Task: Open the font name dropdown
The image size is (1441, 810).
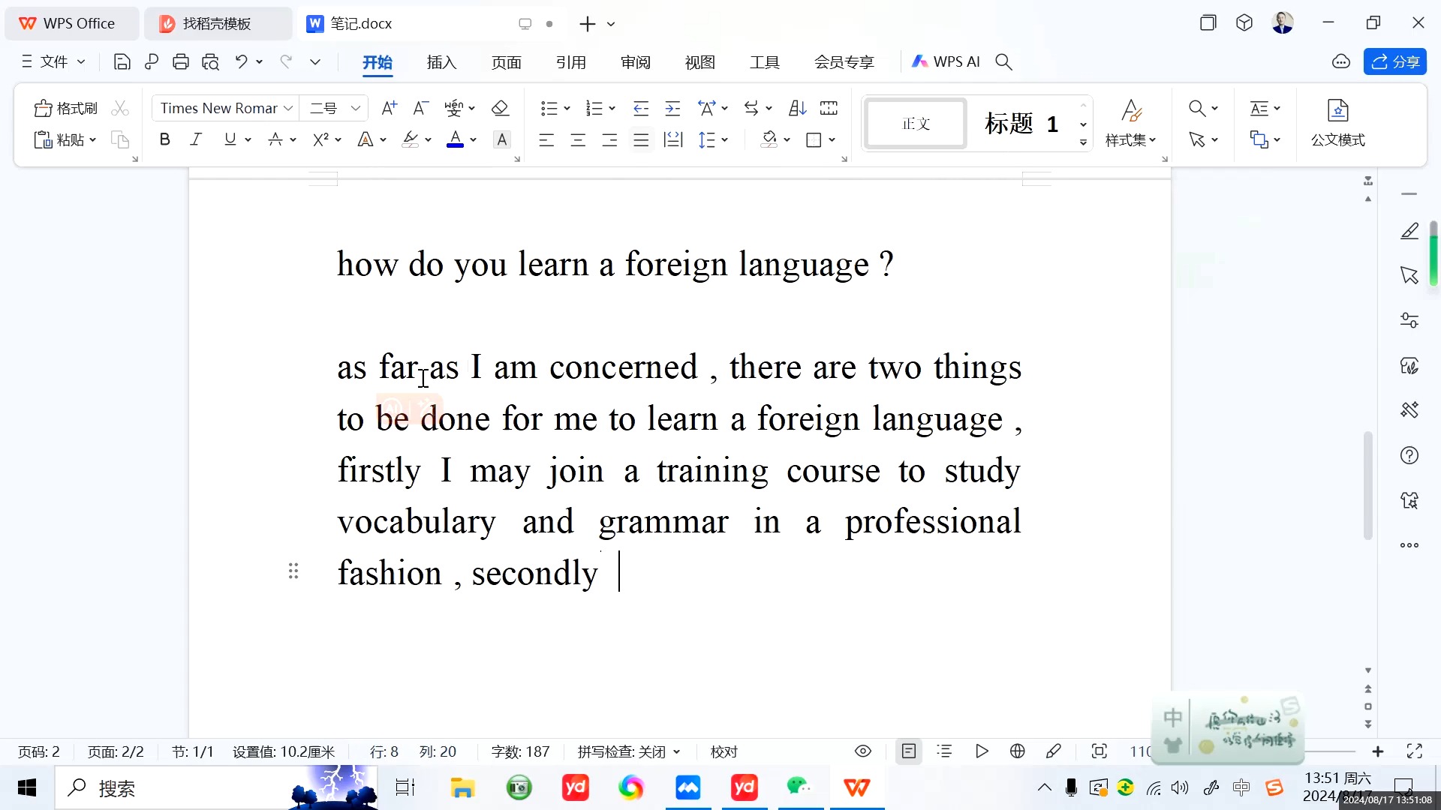Action: (x=287, y=109)
